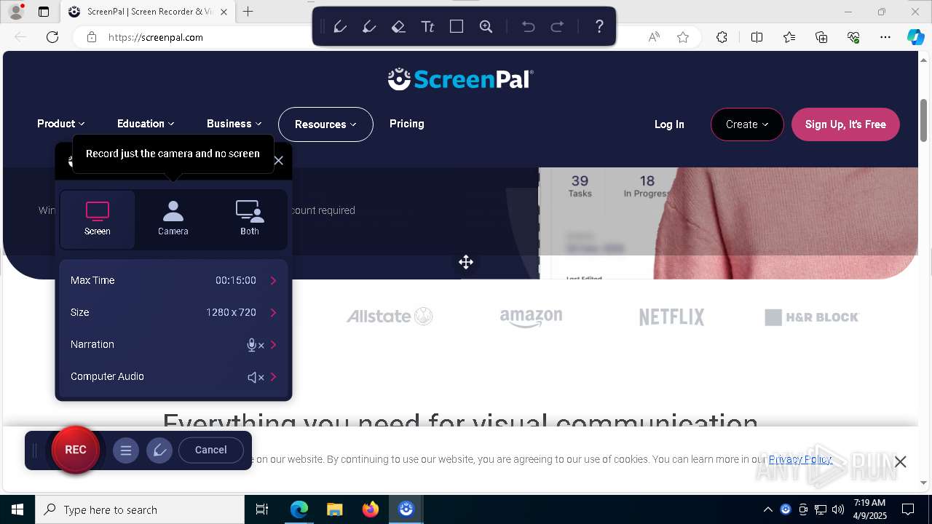Undo the last drawing action
The height and width of the screenshot is (524, 932).
point(528,27)
